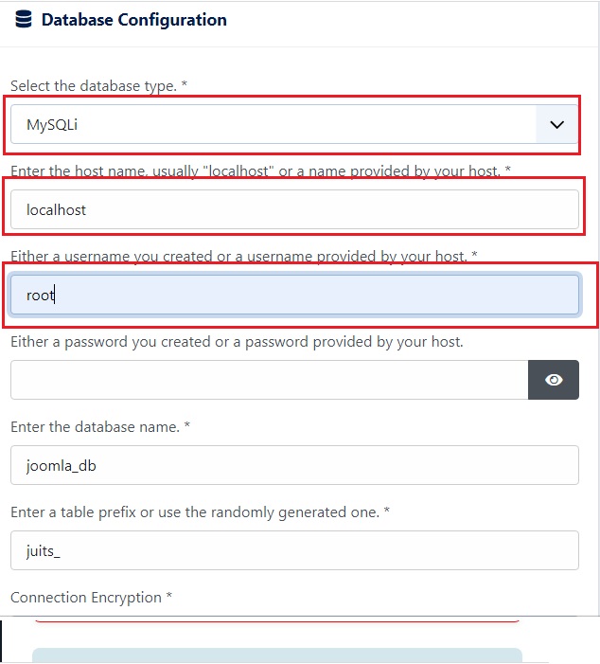Click the 'Select the database type' label
The height and width of the screenshot is (664, 600).
click(98, 86)
